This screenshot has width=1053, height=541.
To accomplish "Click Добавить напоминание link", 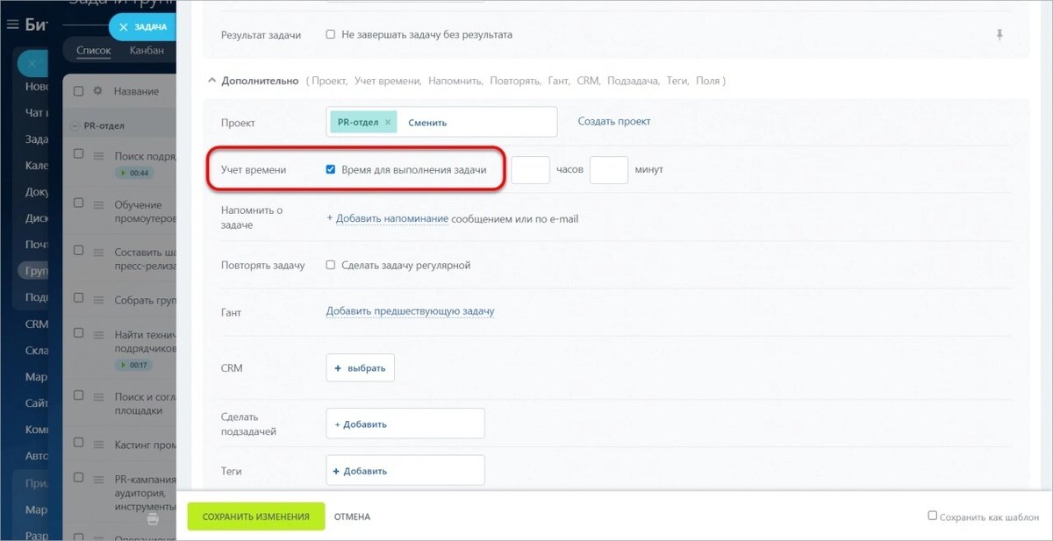I will (392, 218).
